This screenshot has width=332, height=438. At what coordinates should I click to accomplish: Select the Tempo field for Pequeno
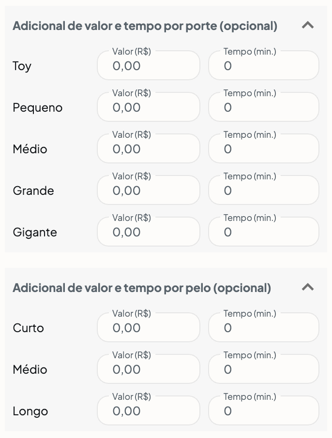tap(264, 107)
